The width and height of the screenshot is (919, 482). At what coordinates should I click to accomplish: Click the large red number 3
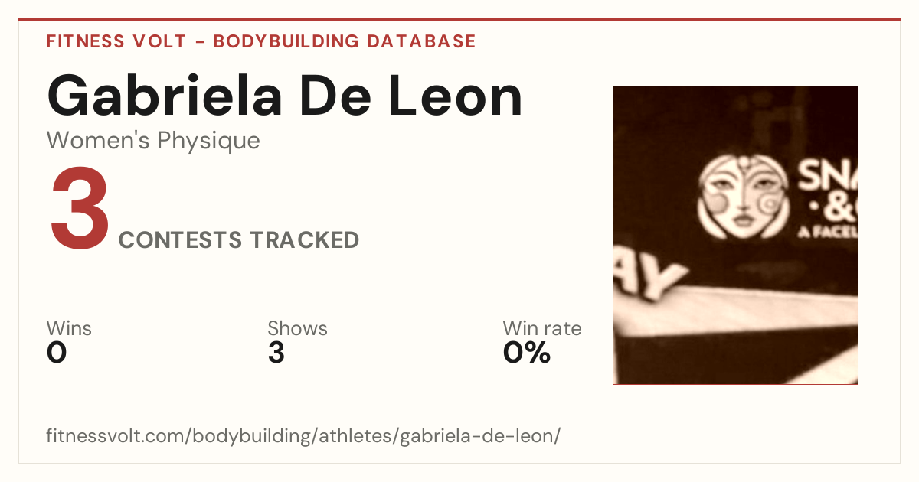point(80,210)
